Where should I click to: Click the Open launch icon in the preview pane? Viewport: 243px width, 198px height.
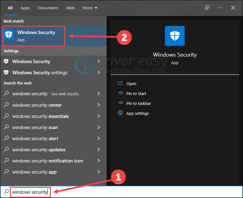(x=120, y=84)
